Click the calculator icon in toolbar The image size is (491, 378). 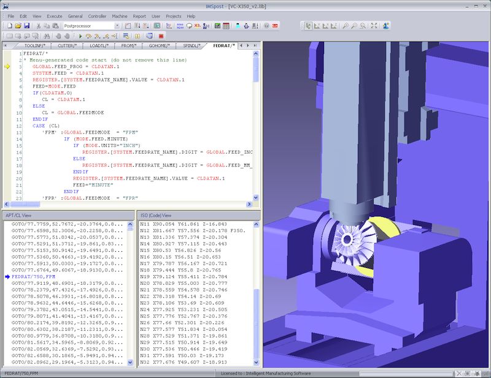[226, 26]
